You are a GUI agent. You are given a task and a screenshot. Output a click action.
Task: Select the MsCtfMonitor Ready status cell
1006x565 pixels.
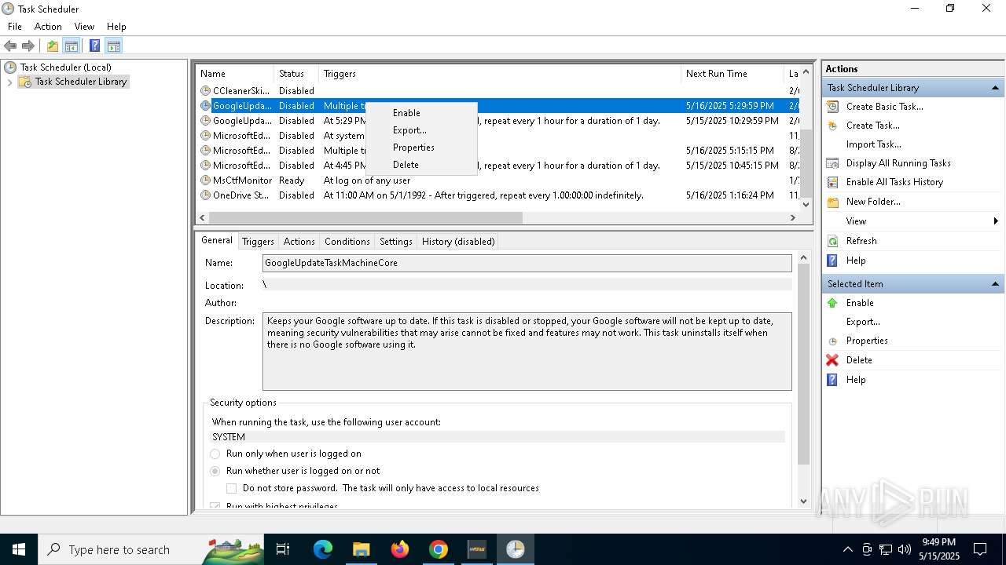point(292,180)
